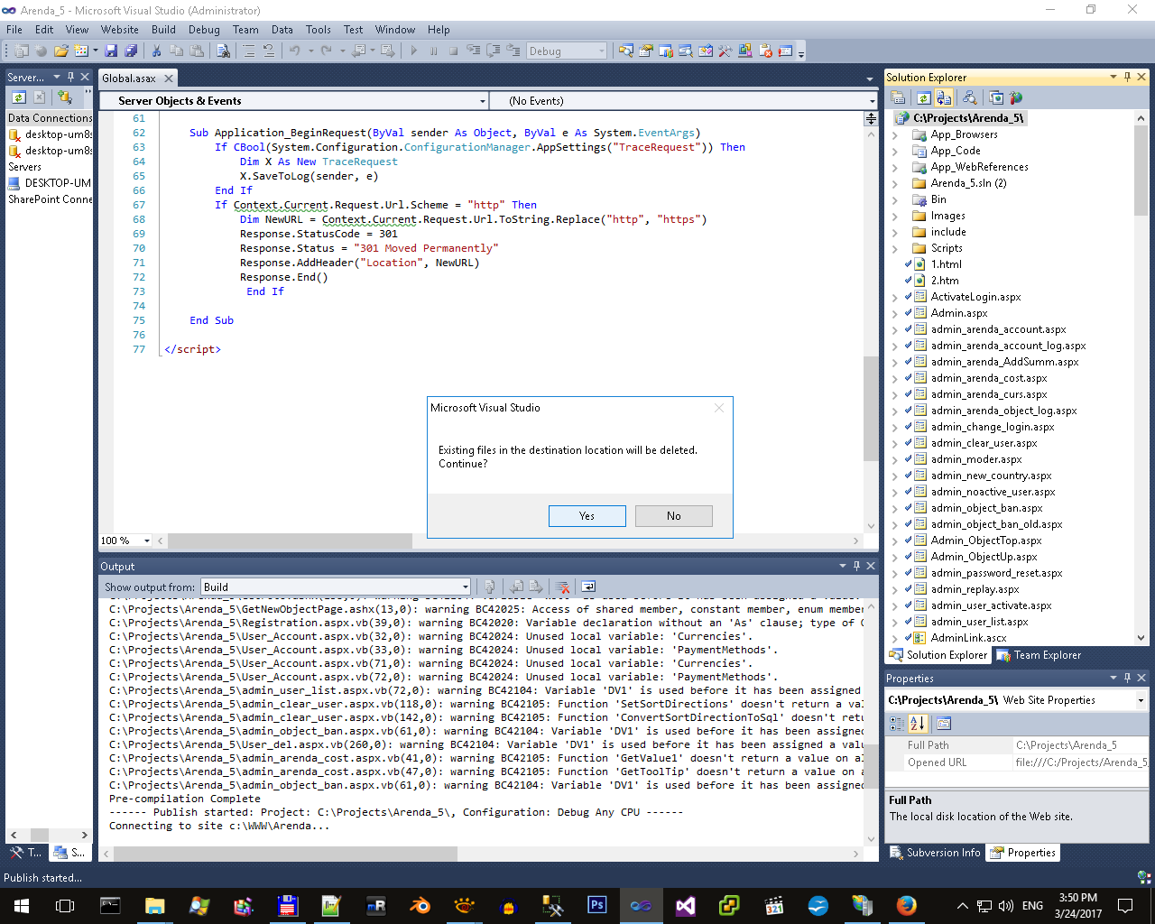The width and height of the screenshot is (1155, 924).
Task: Click Categorized icon in Properties panel
Action: coord(897,724)
